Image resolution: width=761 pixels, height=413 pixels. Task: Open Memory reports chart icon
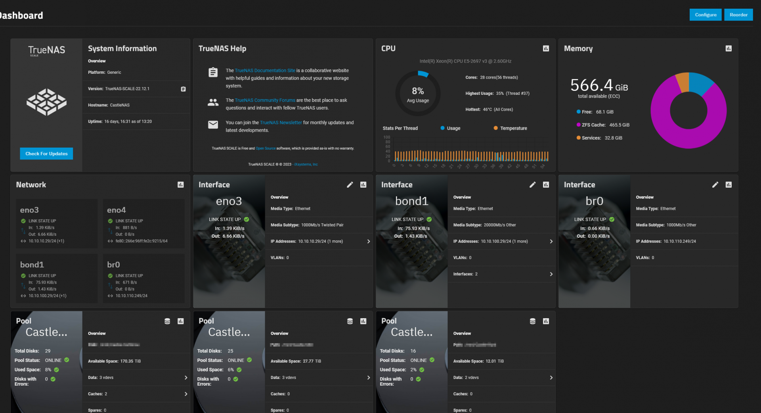[x=728, y=48]
